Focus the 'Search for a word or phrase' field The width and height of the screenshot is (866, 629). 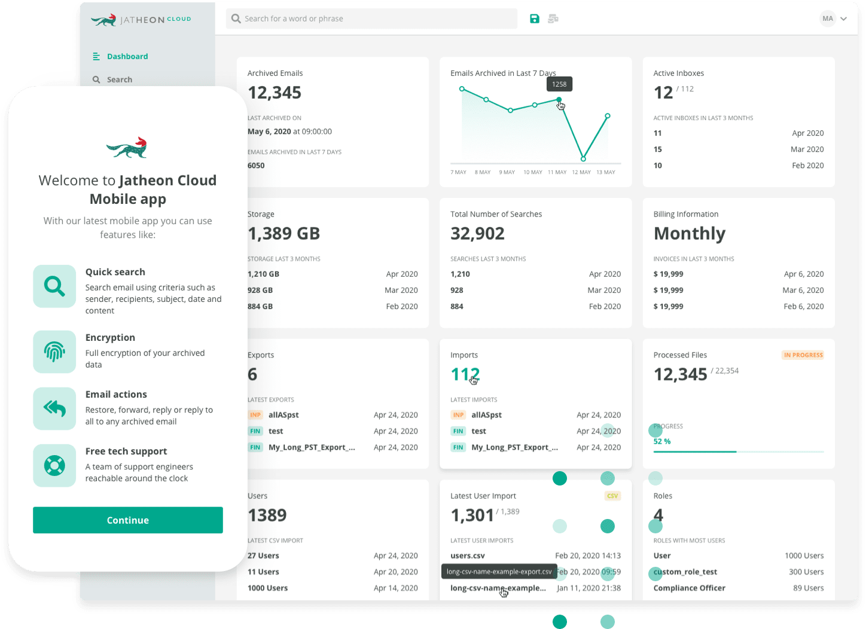[371, 19]
